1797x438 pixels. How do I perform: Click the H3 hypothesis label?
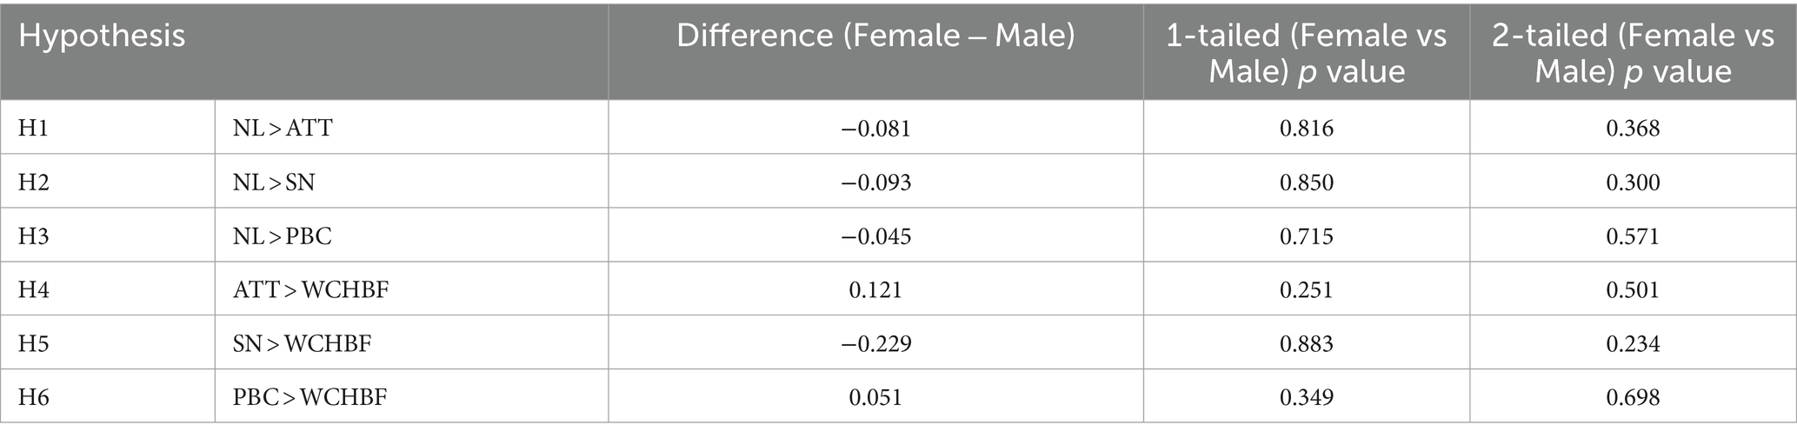click(x=34, y=236)
